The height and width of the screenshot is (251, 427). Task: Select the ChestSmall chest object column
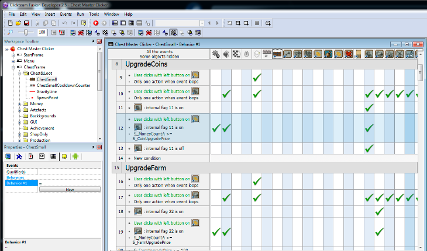[x=277, y=54]
